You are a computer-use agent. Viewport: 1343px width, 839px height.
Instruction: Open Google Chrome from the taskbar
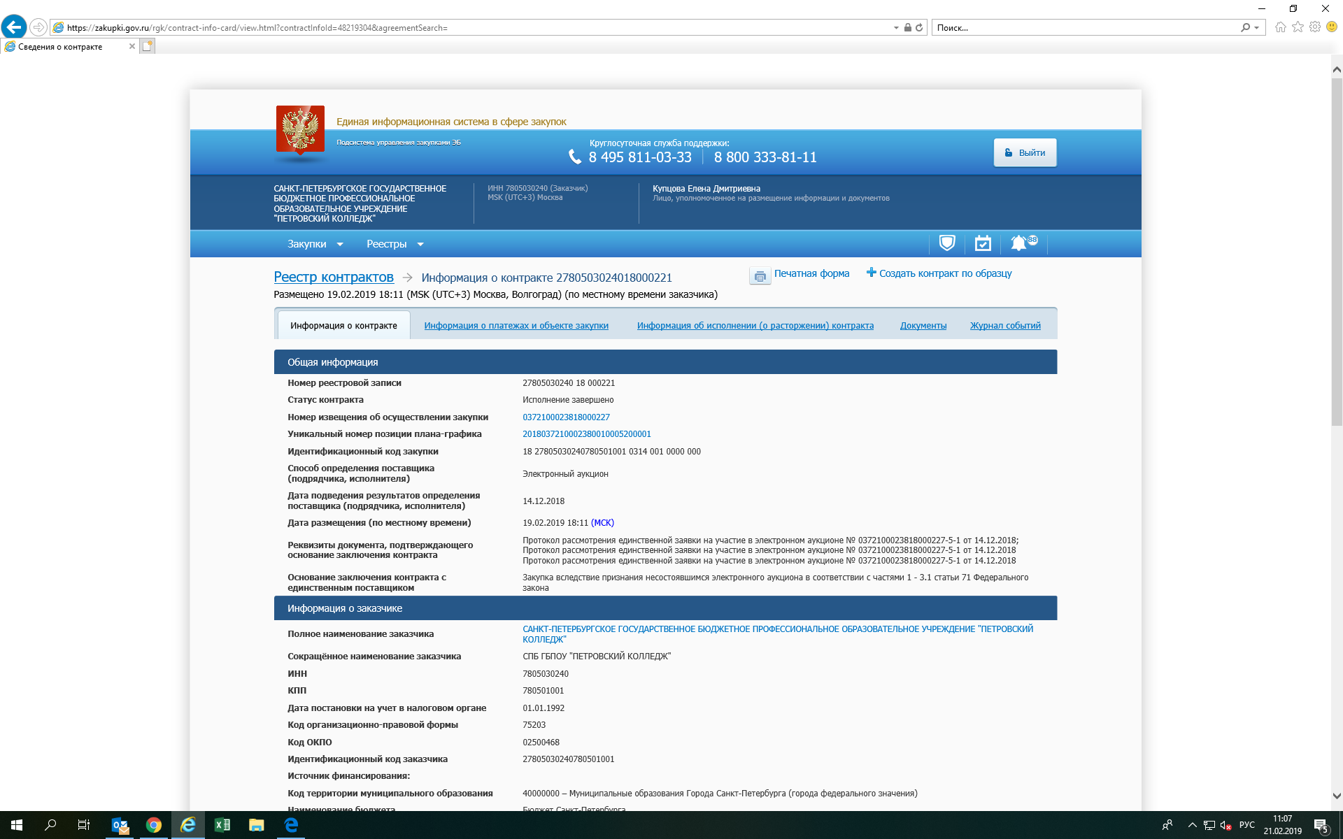click(154, 825)
